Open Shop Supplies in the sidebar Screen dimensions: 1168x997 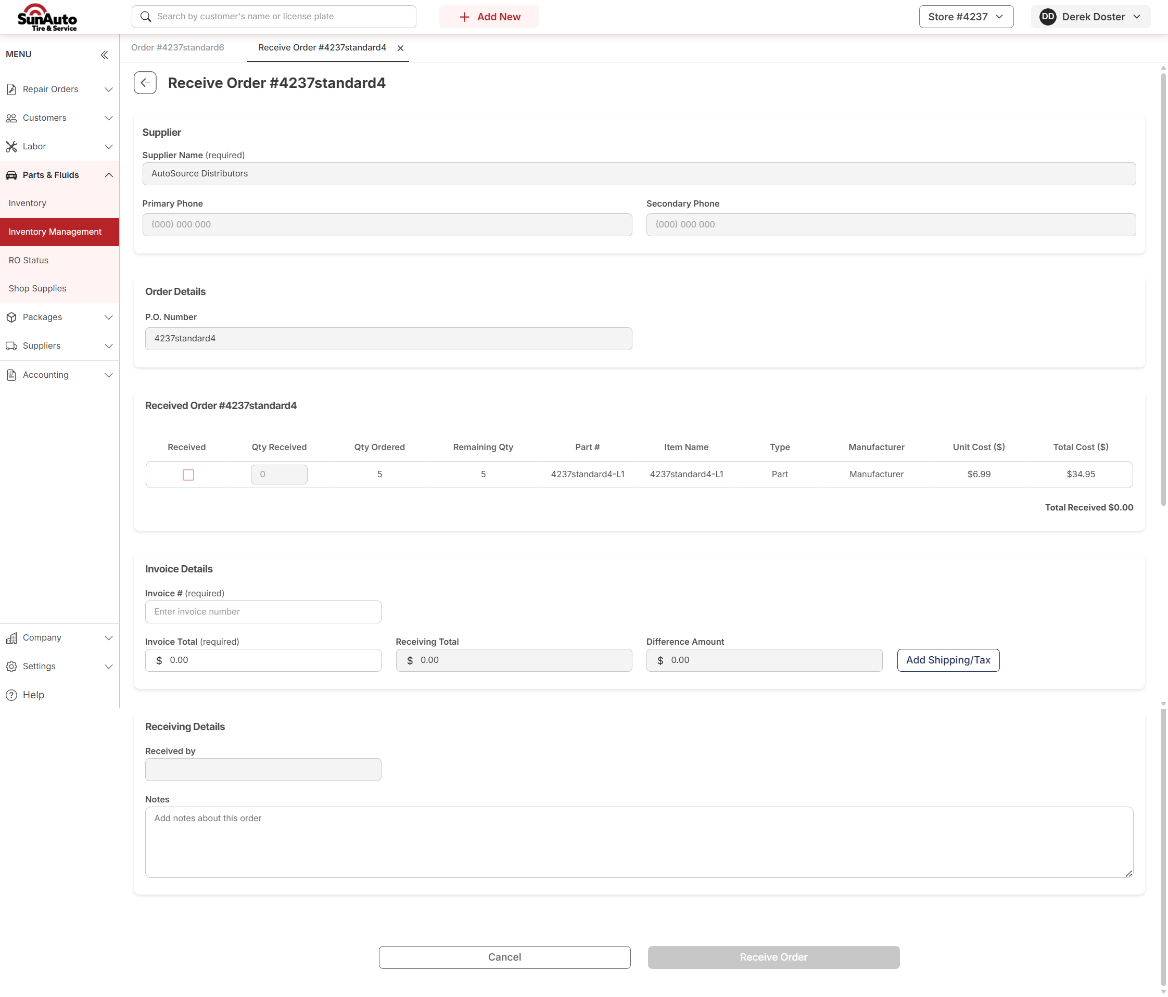(59, 289)
